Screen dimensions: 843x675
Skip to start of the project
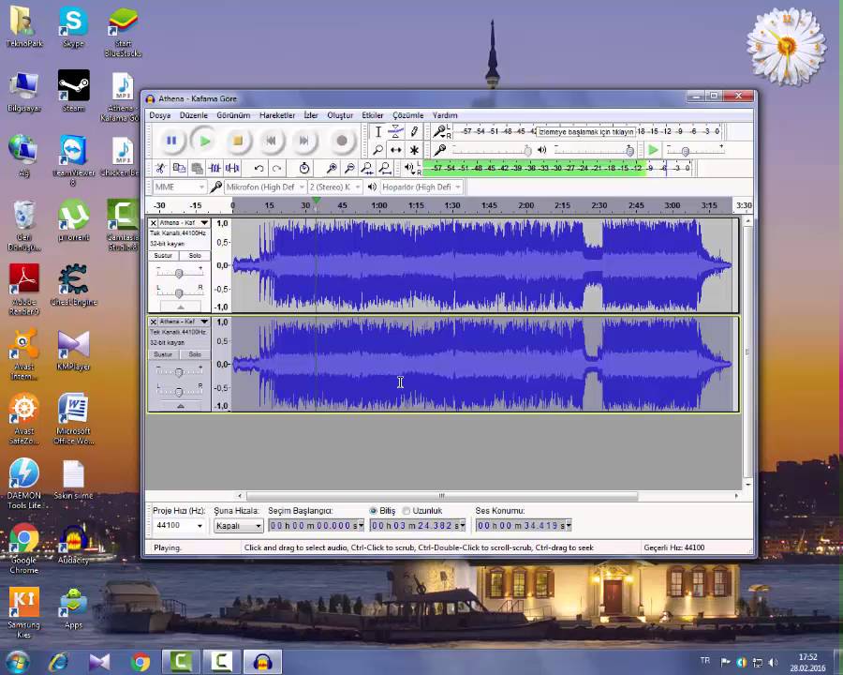(x=271, y=141)
